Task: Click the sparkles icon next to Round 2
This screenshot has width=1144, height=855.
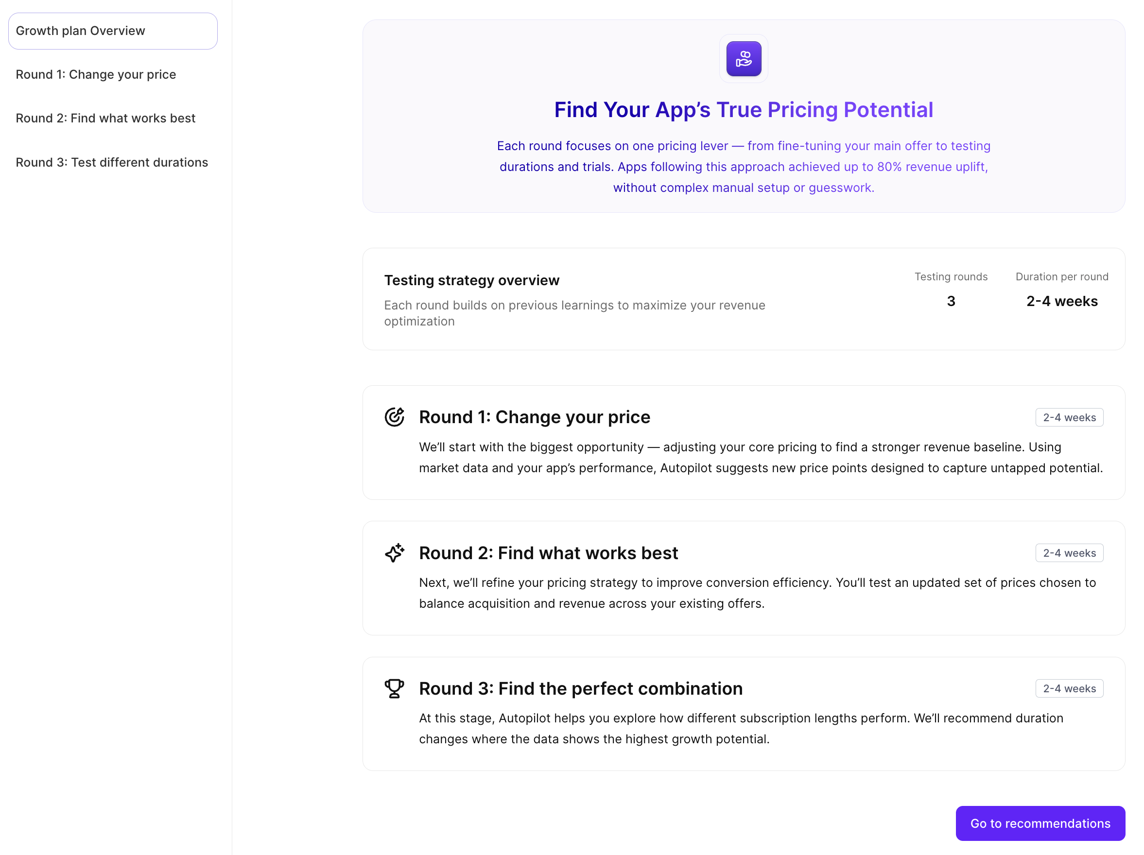Action: point(394,553)
